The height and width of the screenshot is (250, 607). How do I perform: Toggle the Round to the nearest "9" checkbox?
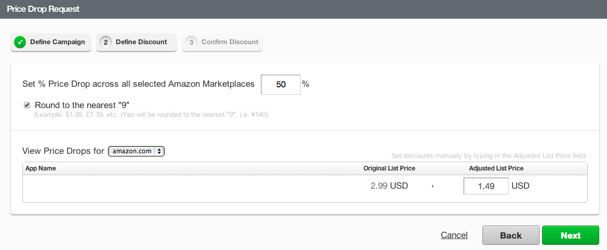tap(27, 105)
